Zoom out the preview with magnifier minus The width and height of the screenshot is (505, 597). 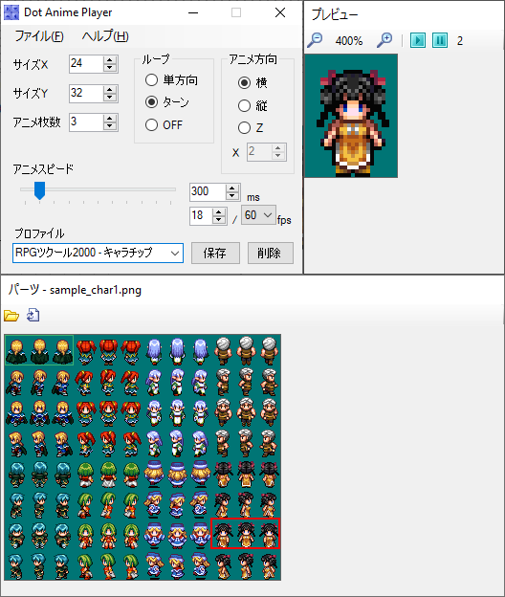click(x=315, y=40)
